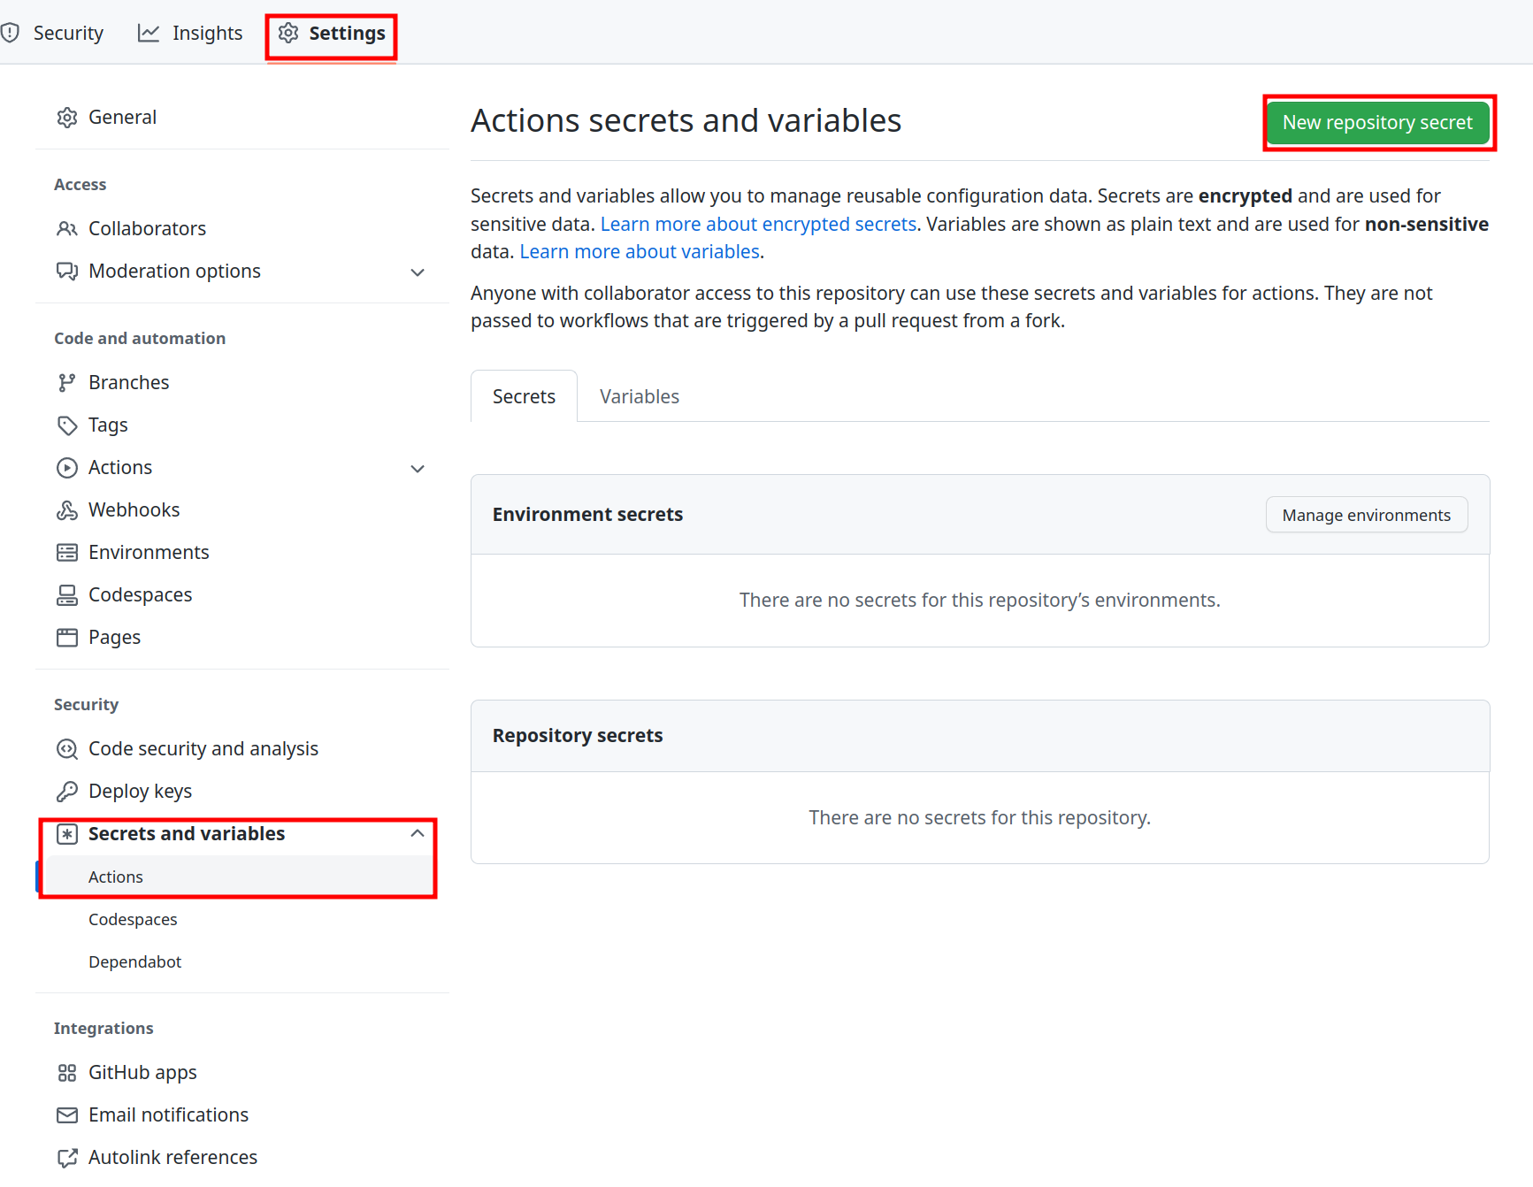
Task: Click the Environment secrets heading
Action: 587,515
